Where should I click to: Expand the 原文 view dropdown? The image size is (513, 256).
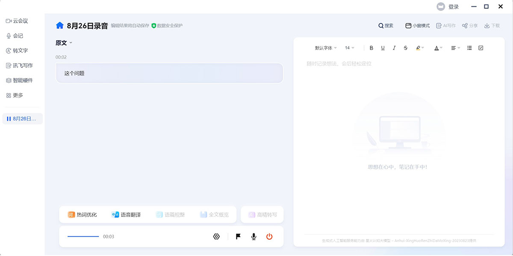click(x=64, y=43)
